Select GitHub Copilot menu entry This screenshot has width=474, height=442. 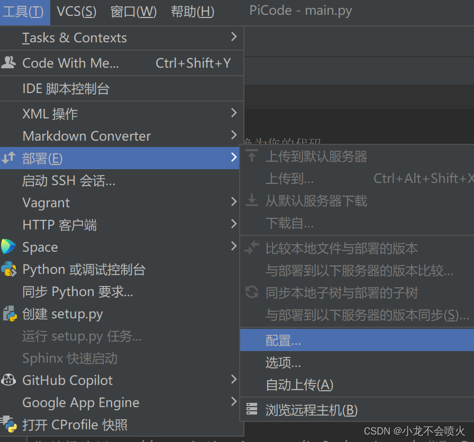pyautogui.click(x=120, y=380)
